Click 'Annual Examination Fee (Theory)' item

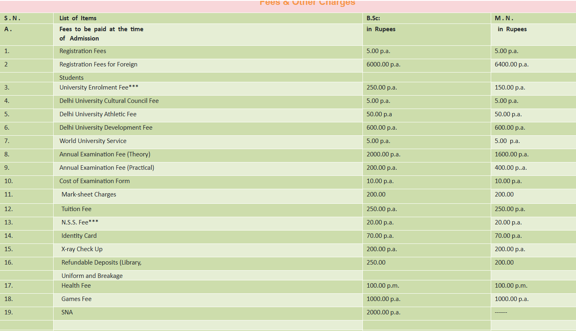[x=105, y=154]
